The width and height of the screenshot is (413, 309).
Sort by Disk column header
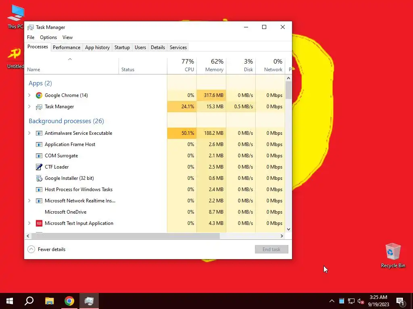(241, 66)
